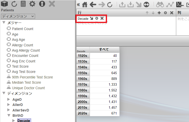The height and width of the screenshot is (122, 189).
Task: Select the Patient Count measure
Action: point(23,29)
